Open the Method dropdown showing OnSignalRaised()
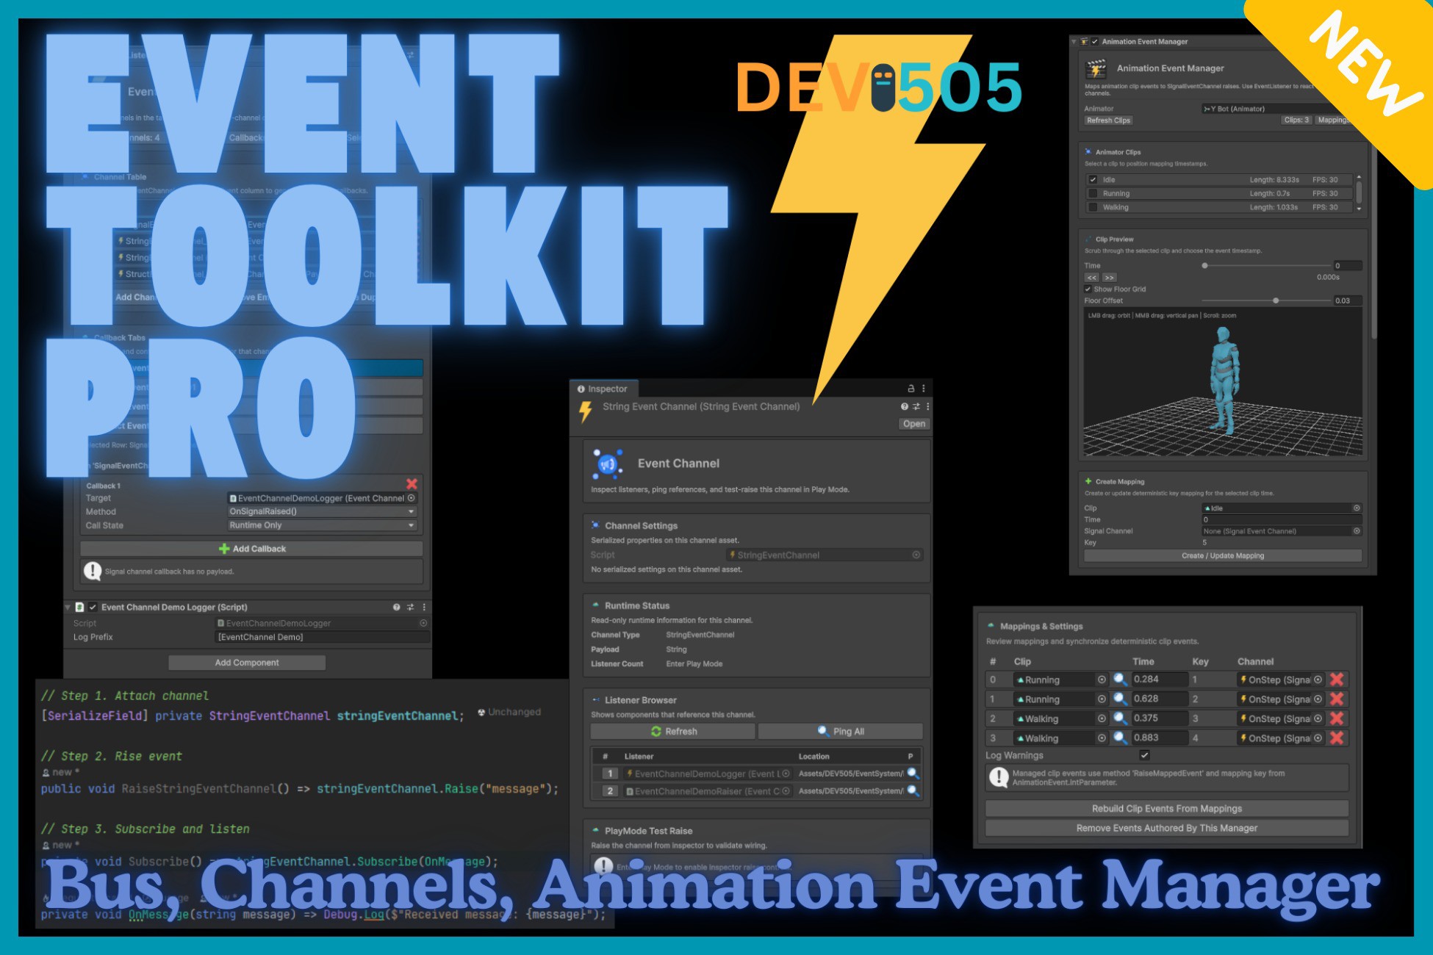Viewport: 1433px width, 955px height. [x=323, y=511]
